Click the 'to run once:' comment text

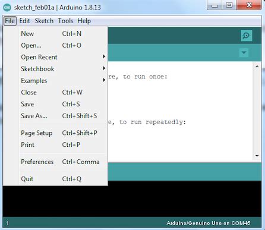[145, 77]
